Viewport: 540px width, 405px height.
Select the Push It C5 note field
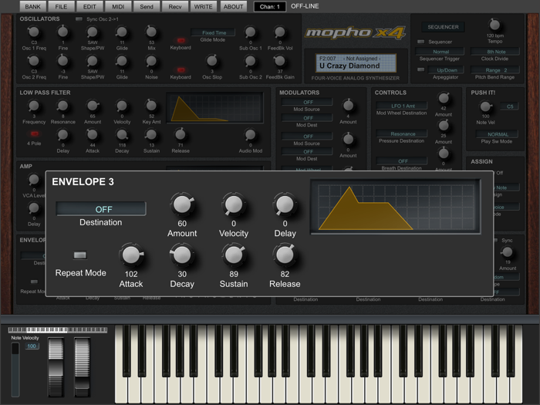509,106
